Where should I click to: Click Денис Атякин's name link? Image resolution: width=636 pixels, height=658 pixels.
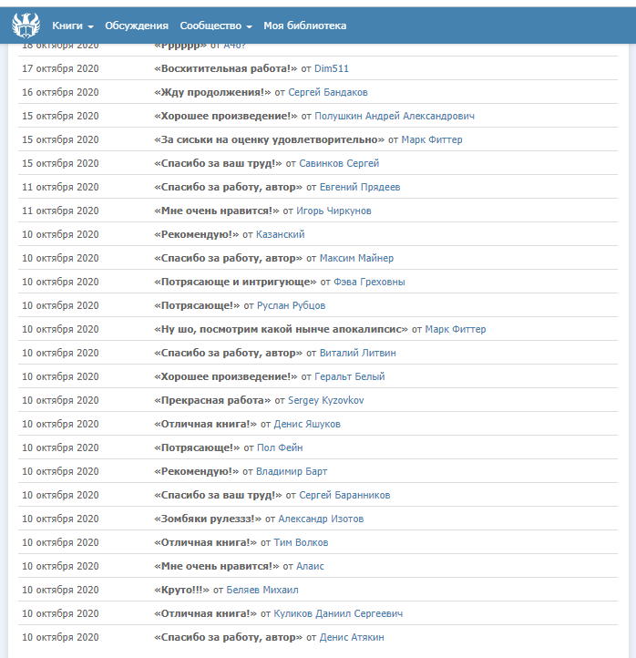(x=352, y=637)
